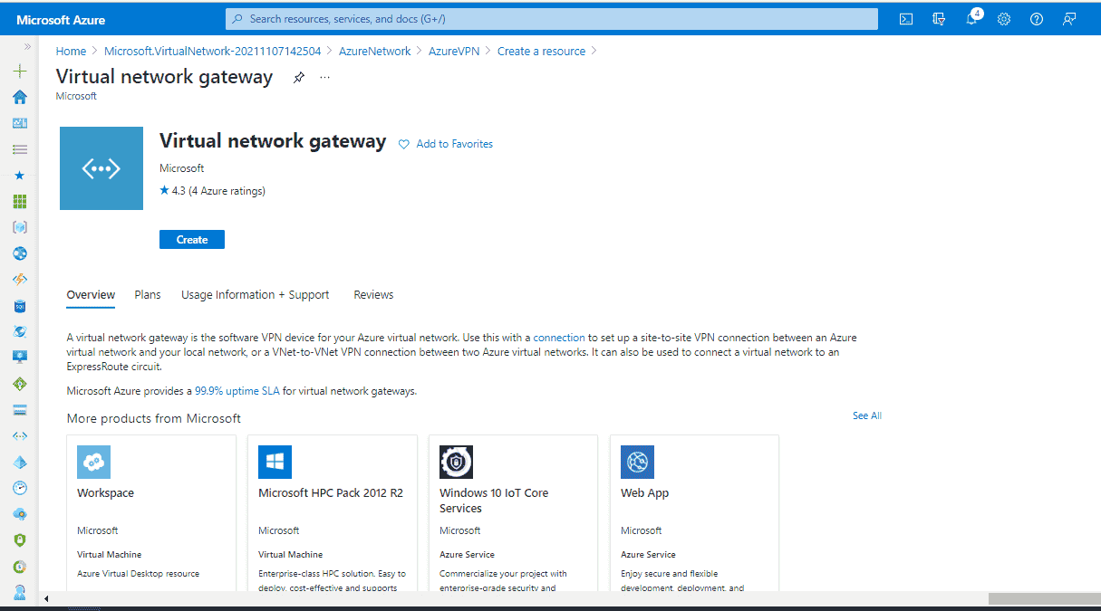
Task: Switch to the Plans tab
Action: 148,295
